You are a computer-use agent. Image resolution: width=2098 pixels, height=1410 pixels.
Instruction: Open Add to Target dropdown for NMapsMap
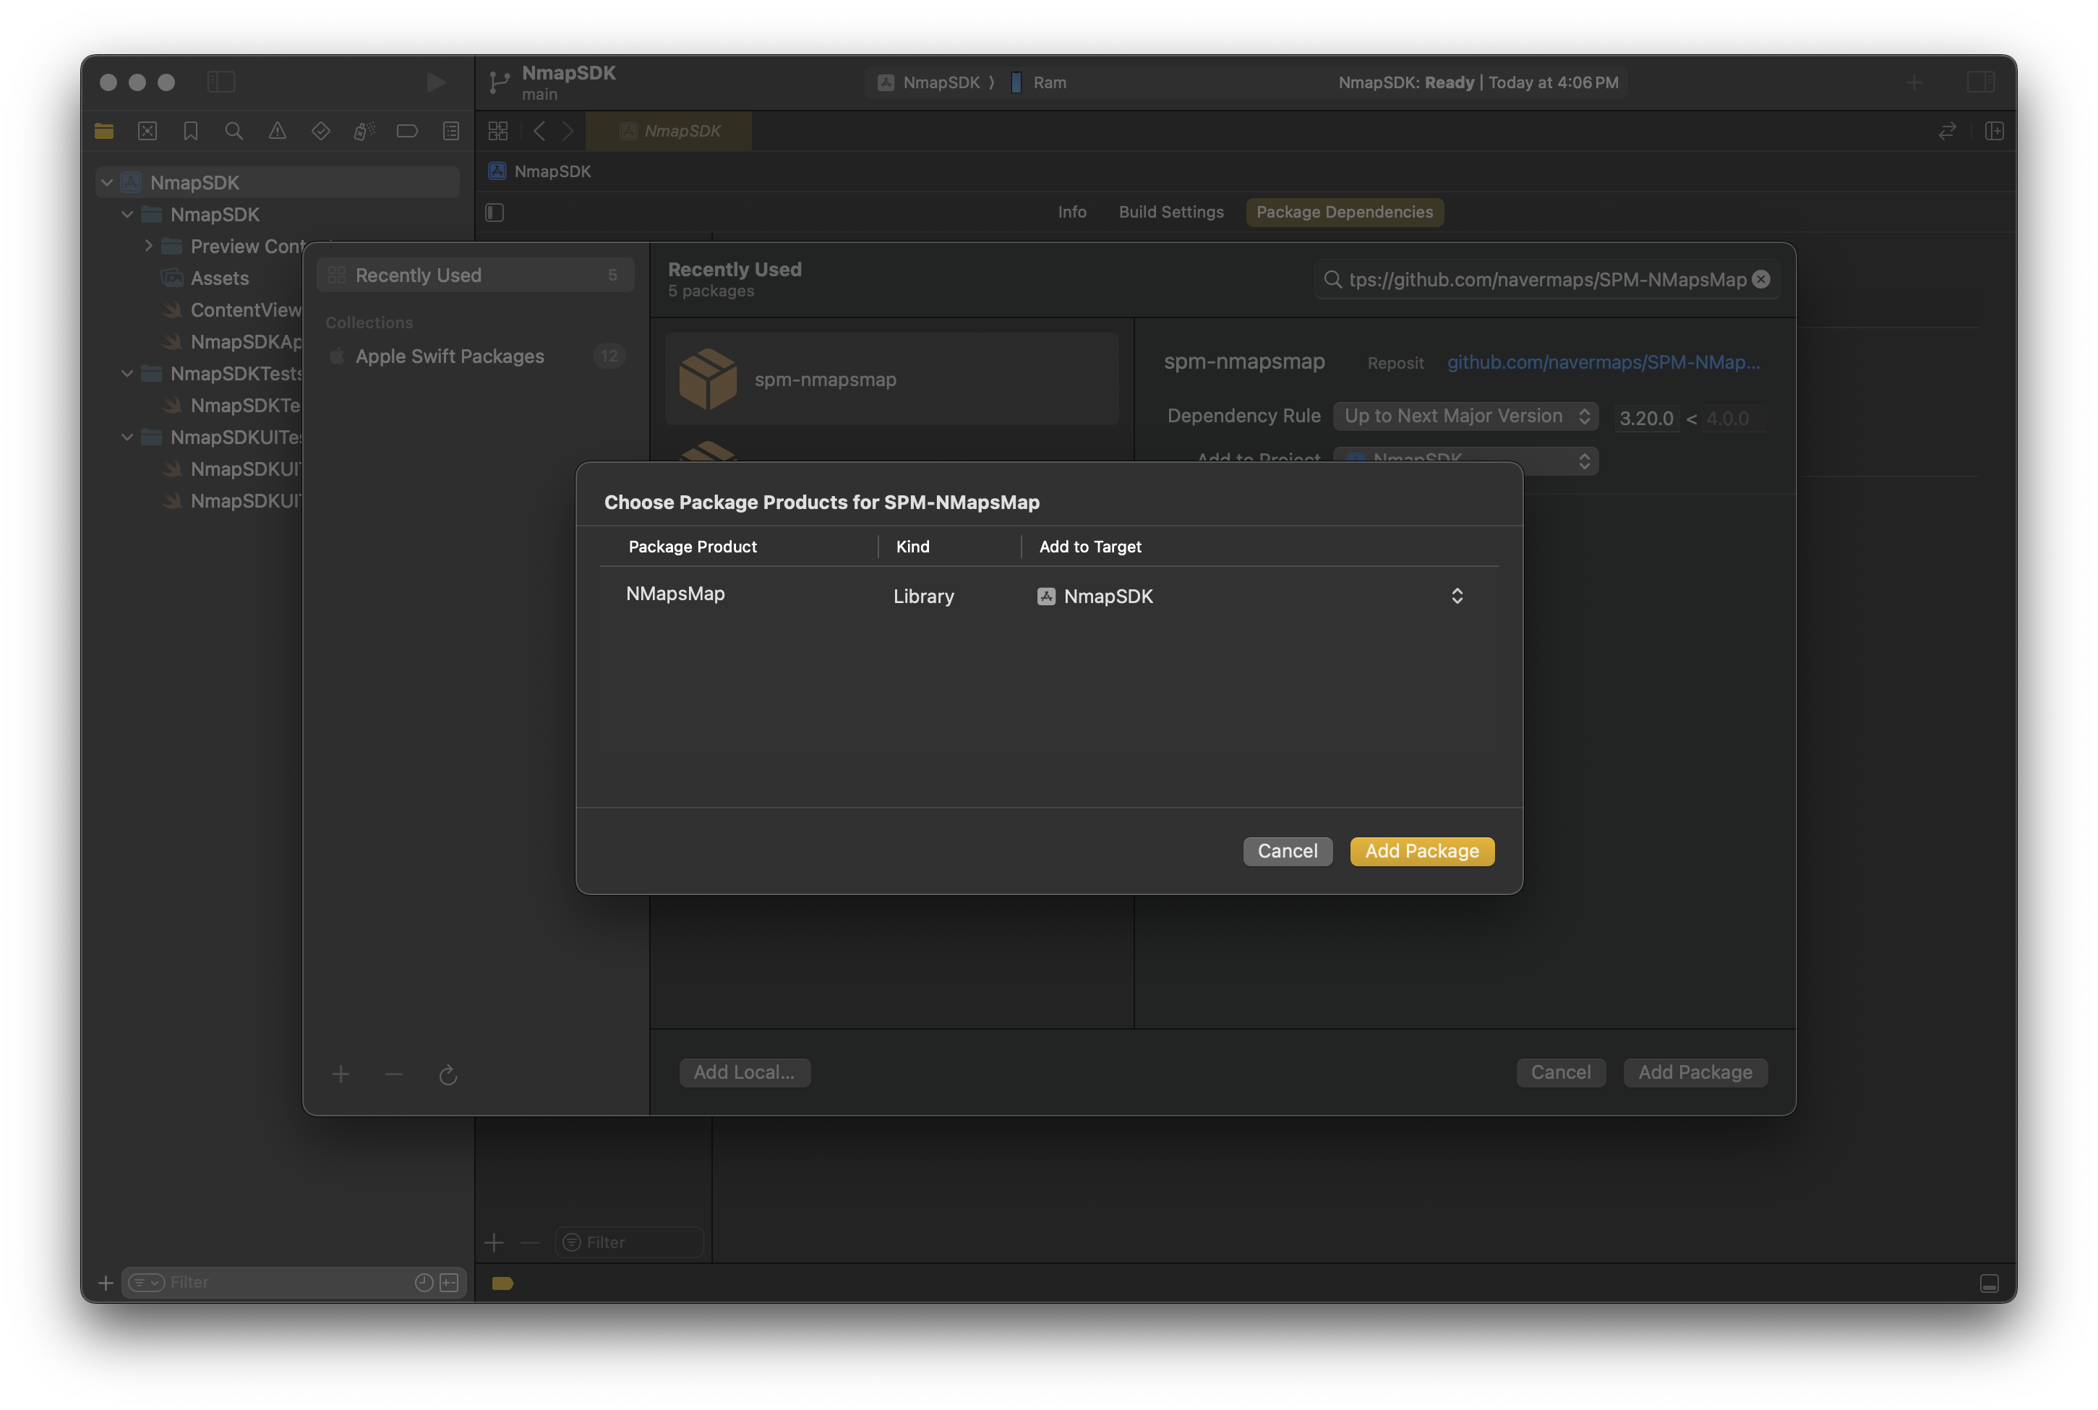tap(1456, 597)
